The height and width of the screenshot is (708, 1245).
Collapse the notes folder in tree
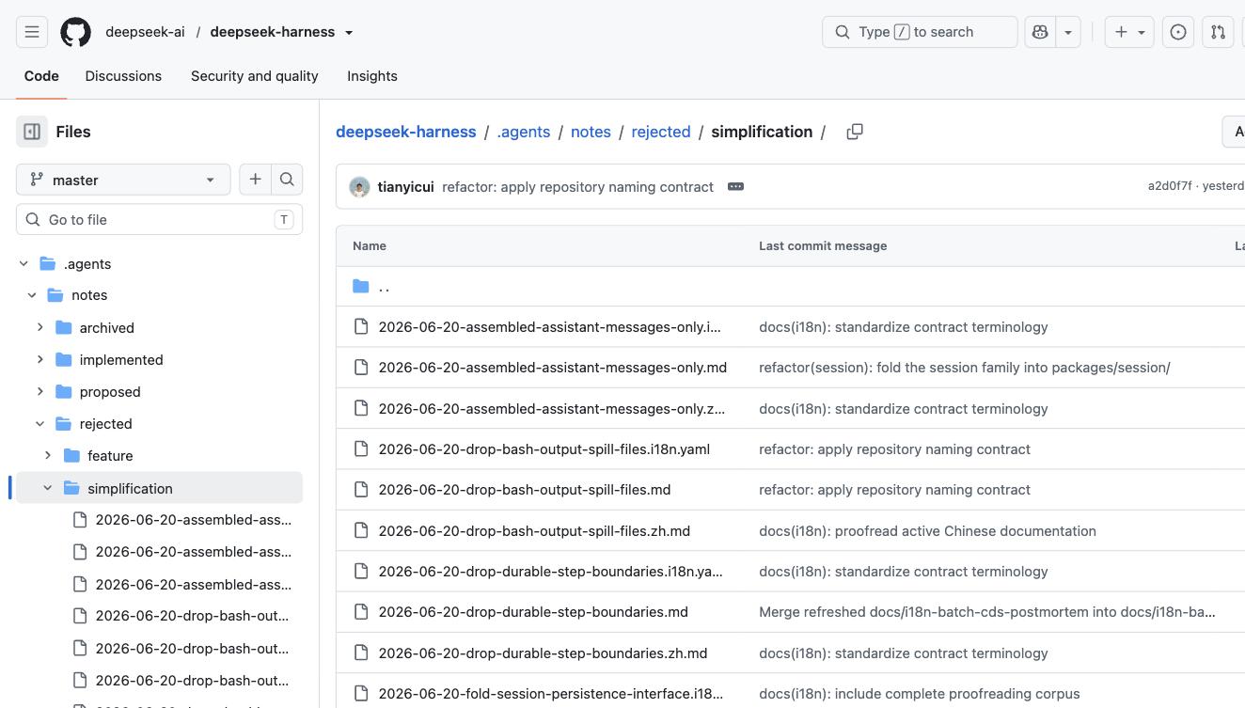[32, 295]
